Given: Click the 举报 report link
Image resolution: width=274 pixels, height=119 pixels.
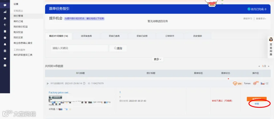Looking at the screenshot, I should [x=257, y=103].
